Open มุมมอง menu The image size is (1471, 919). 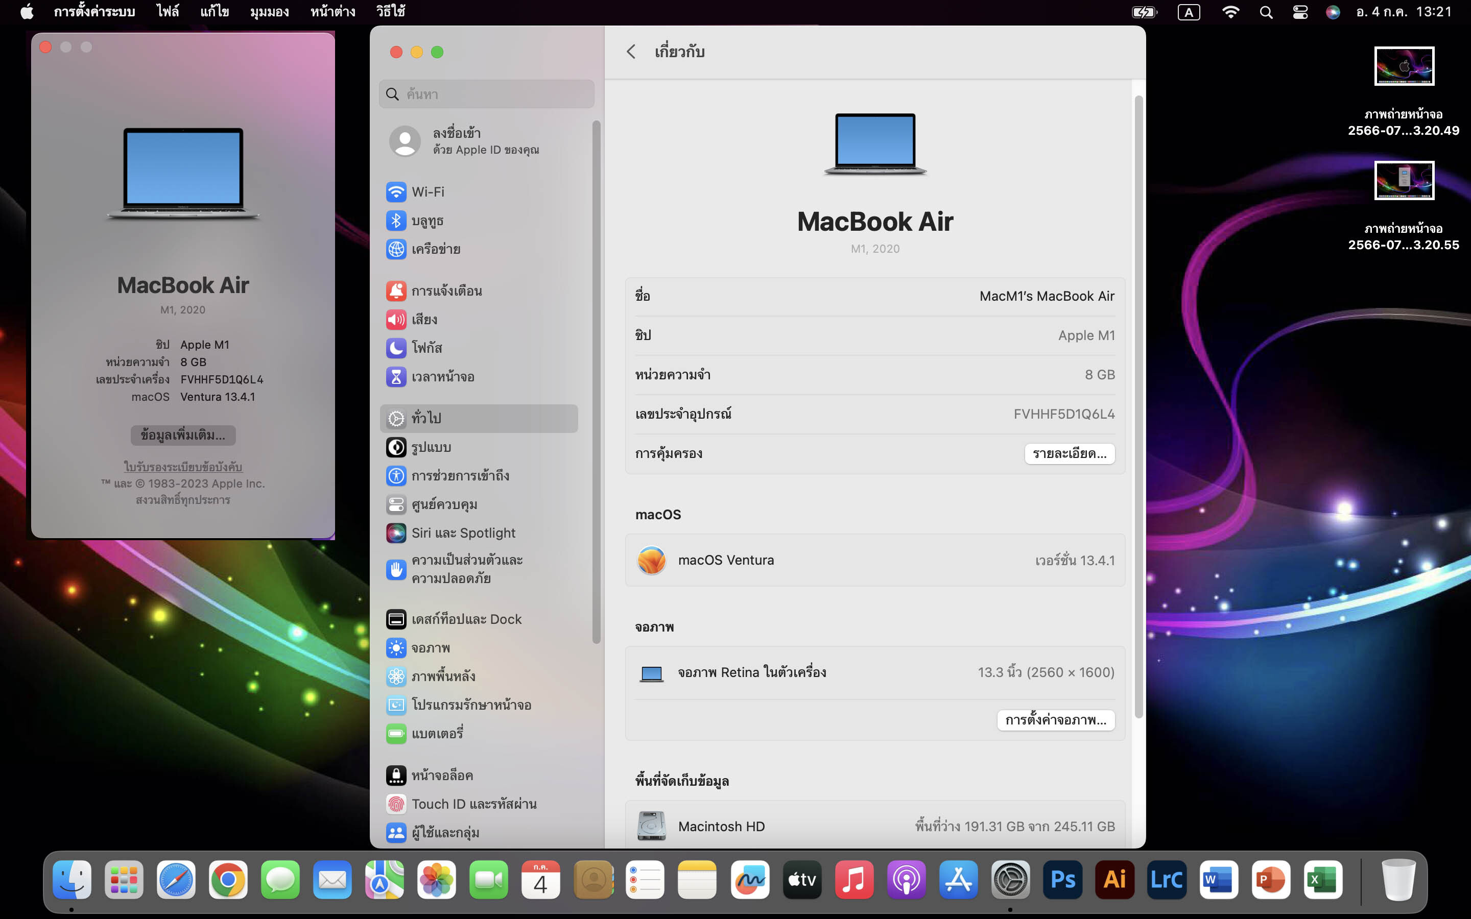[x=269, y=12]
